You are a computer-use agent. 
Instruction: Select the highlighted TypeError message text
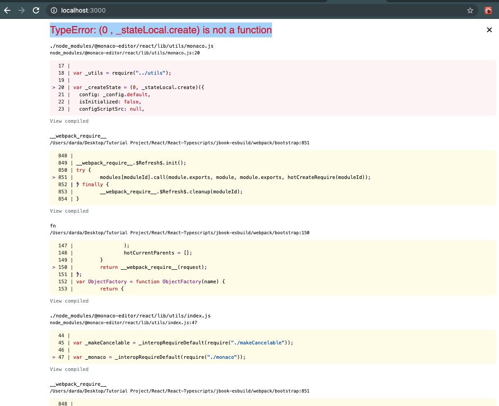(160, 30)
